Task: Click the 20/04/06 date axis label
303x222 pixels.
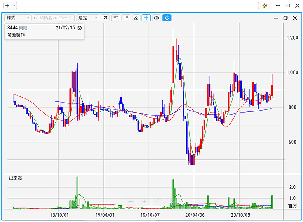Action: (x=195, y=215)
